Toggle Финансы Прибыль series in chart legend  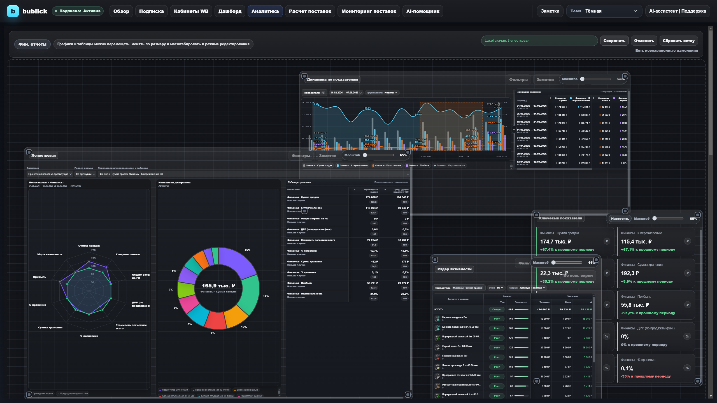point(418,165)
